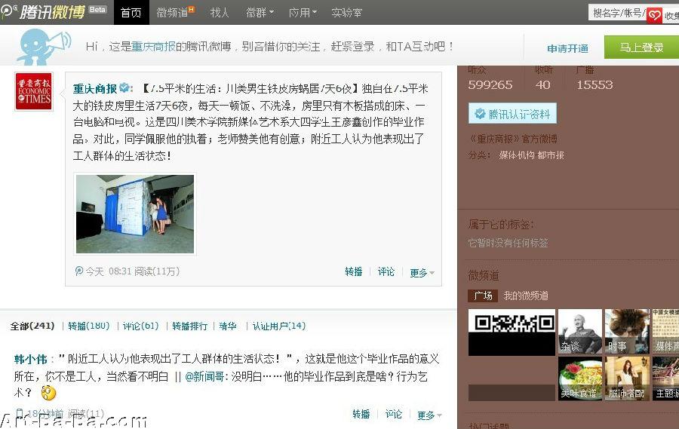Click the thinking emoticon in 韩小伟's comment

pyautogui.click(x=48, y=393)
